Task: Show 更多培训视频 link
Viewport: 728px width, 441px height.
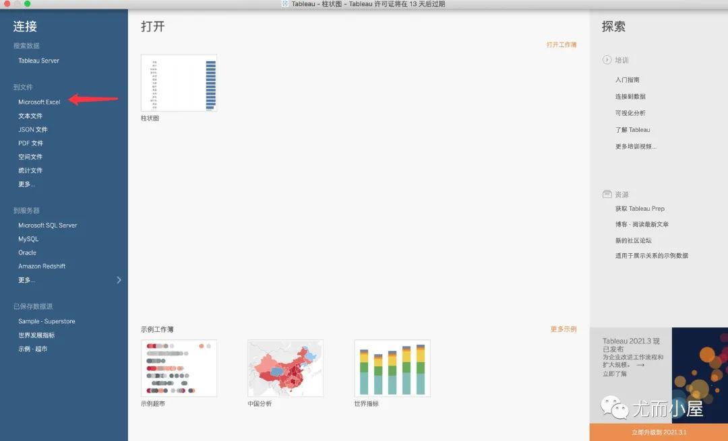Action: (636, 147)
